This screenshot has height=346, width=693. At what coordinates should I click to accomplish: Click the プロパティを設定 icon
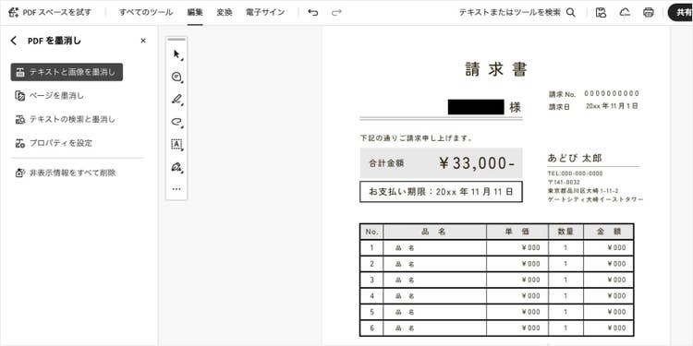click(x=20, y=143)
